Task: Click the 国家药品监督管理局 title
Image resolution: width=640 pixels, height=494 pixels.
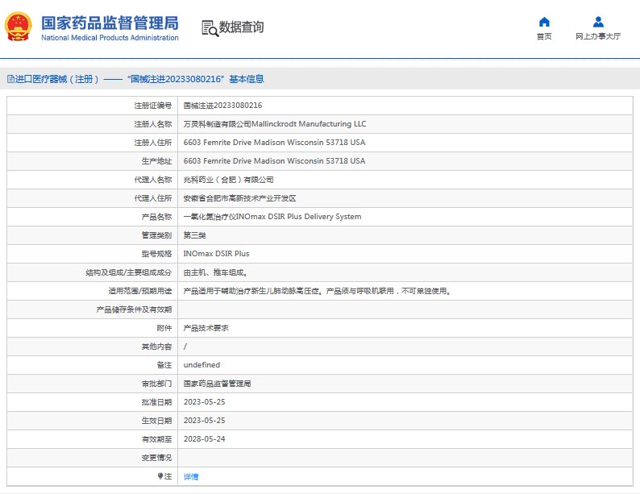Action: point(110,23)
